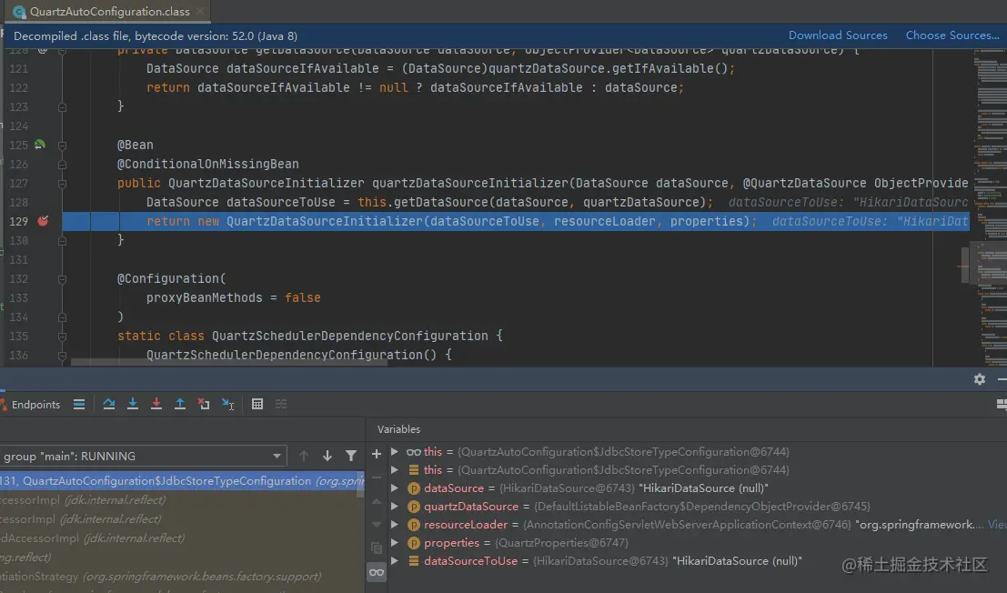Image resolution: width=1007 pixels, height=593 pixels.
Task: Switch to the Endpoints debug tab
Action: pos(30,405)
